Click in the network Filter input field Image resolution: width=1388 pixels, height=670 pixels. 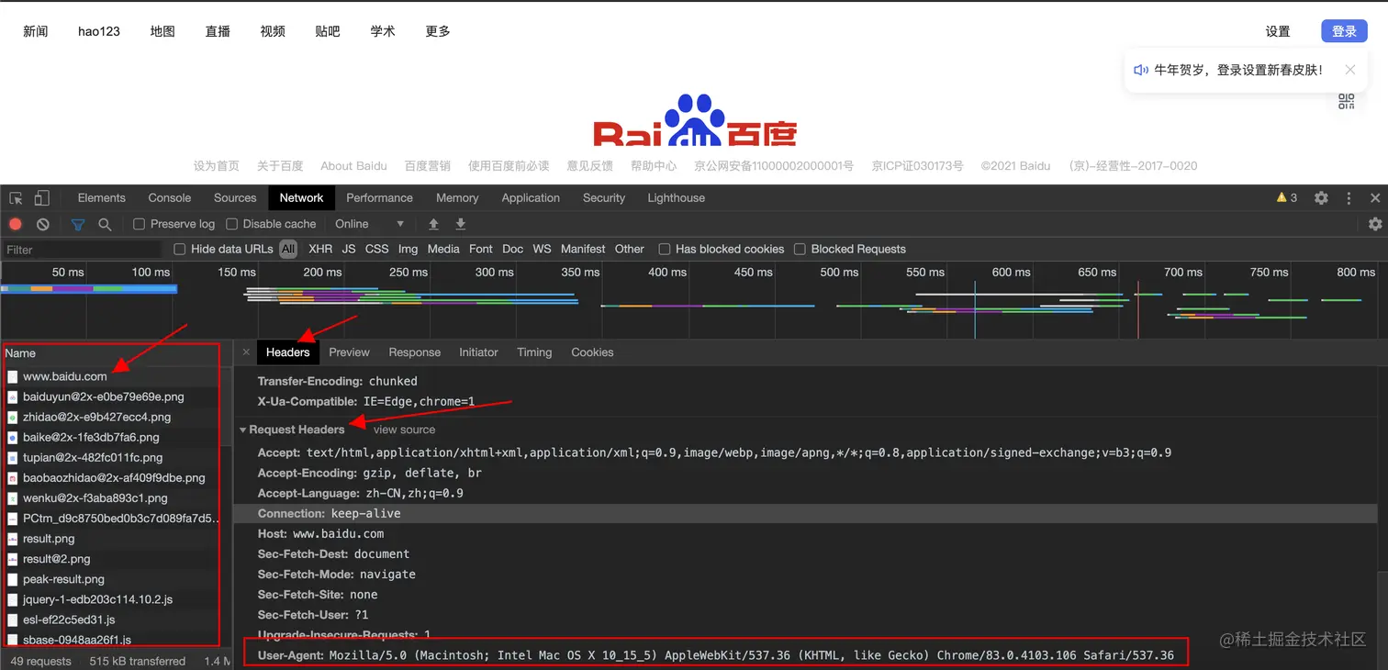[82, 250]
